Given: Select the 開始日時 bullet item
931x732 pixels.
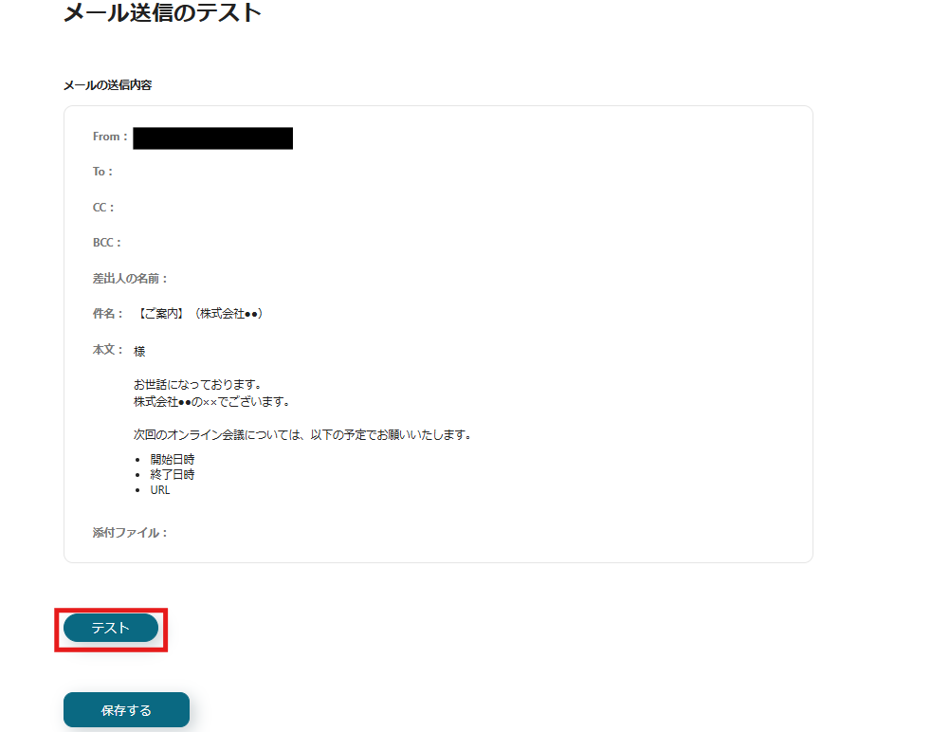Looking at the screenshot, I should tap(173, 460).
